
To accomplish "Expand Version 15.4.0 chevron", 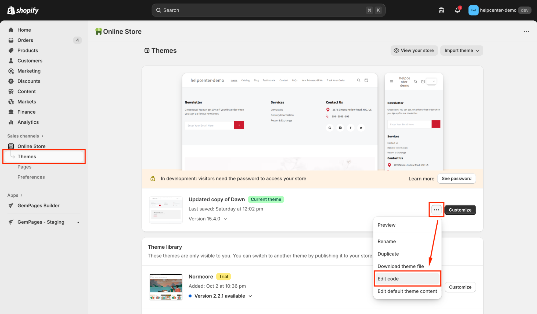I will [225, 219].
